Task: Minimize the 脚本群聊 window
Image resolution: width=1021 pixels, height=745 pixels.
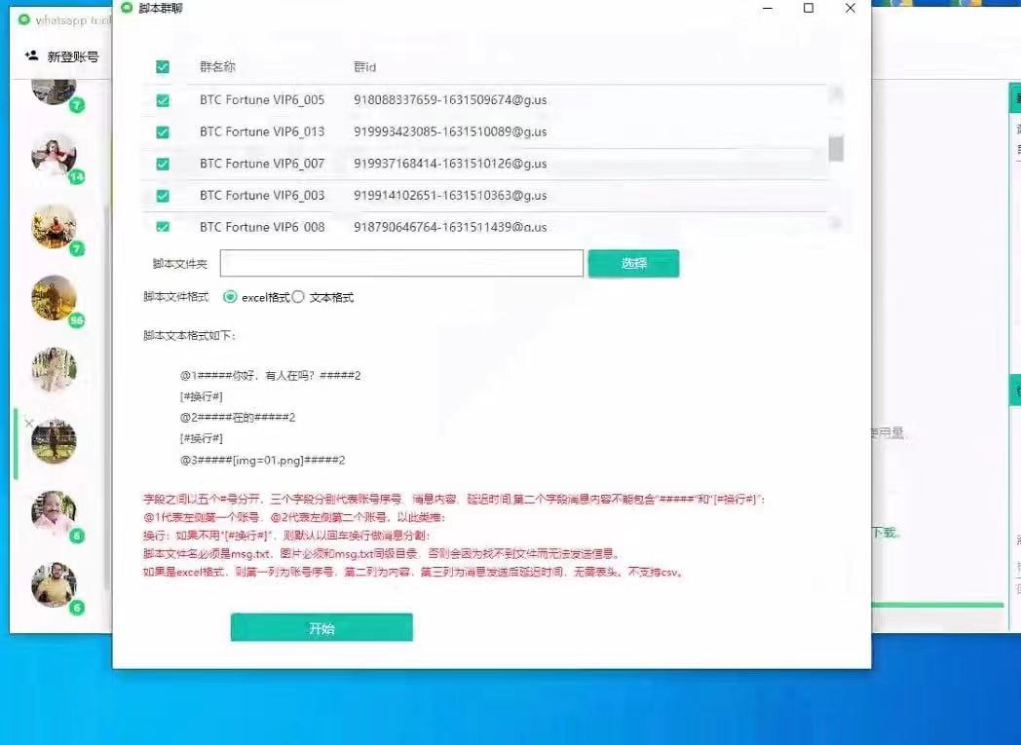Action: point(768,8)
